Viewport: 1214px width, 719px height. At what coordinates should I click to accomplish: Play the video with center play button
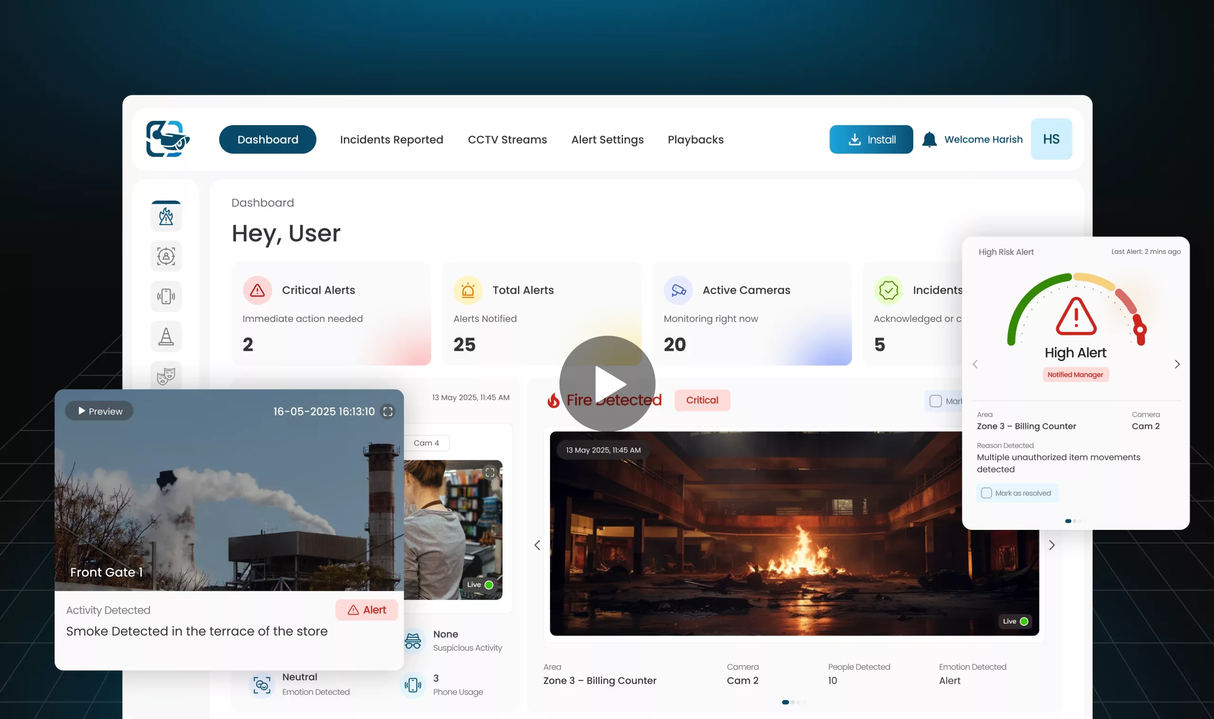point(607,384)
